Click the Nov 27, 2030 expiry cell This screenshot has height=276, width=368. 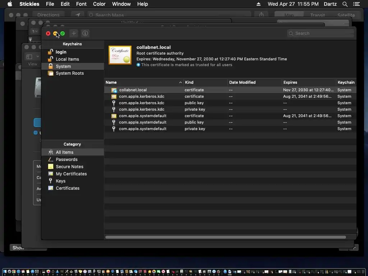point(308,90)
